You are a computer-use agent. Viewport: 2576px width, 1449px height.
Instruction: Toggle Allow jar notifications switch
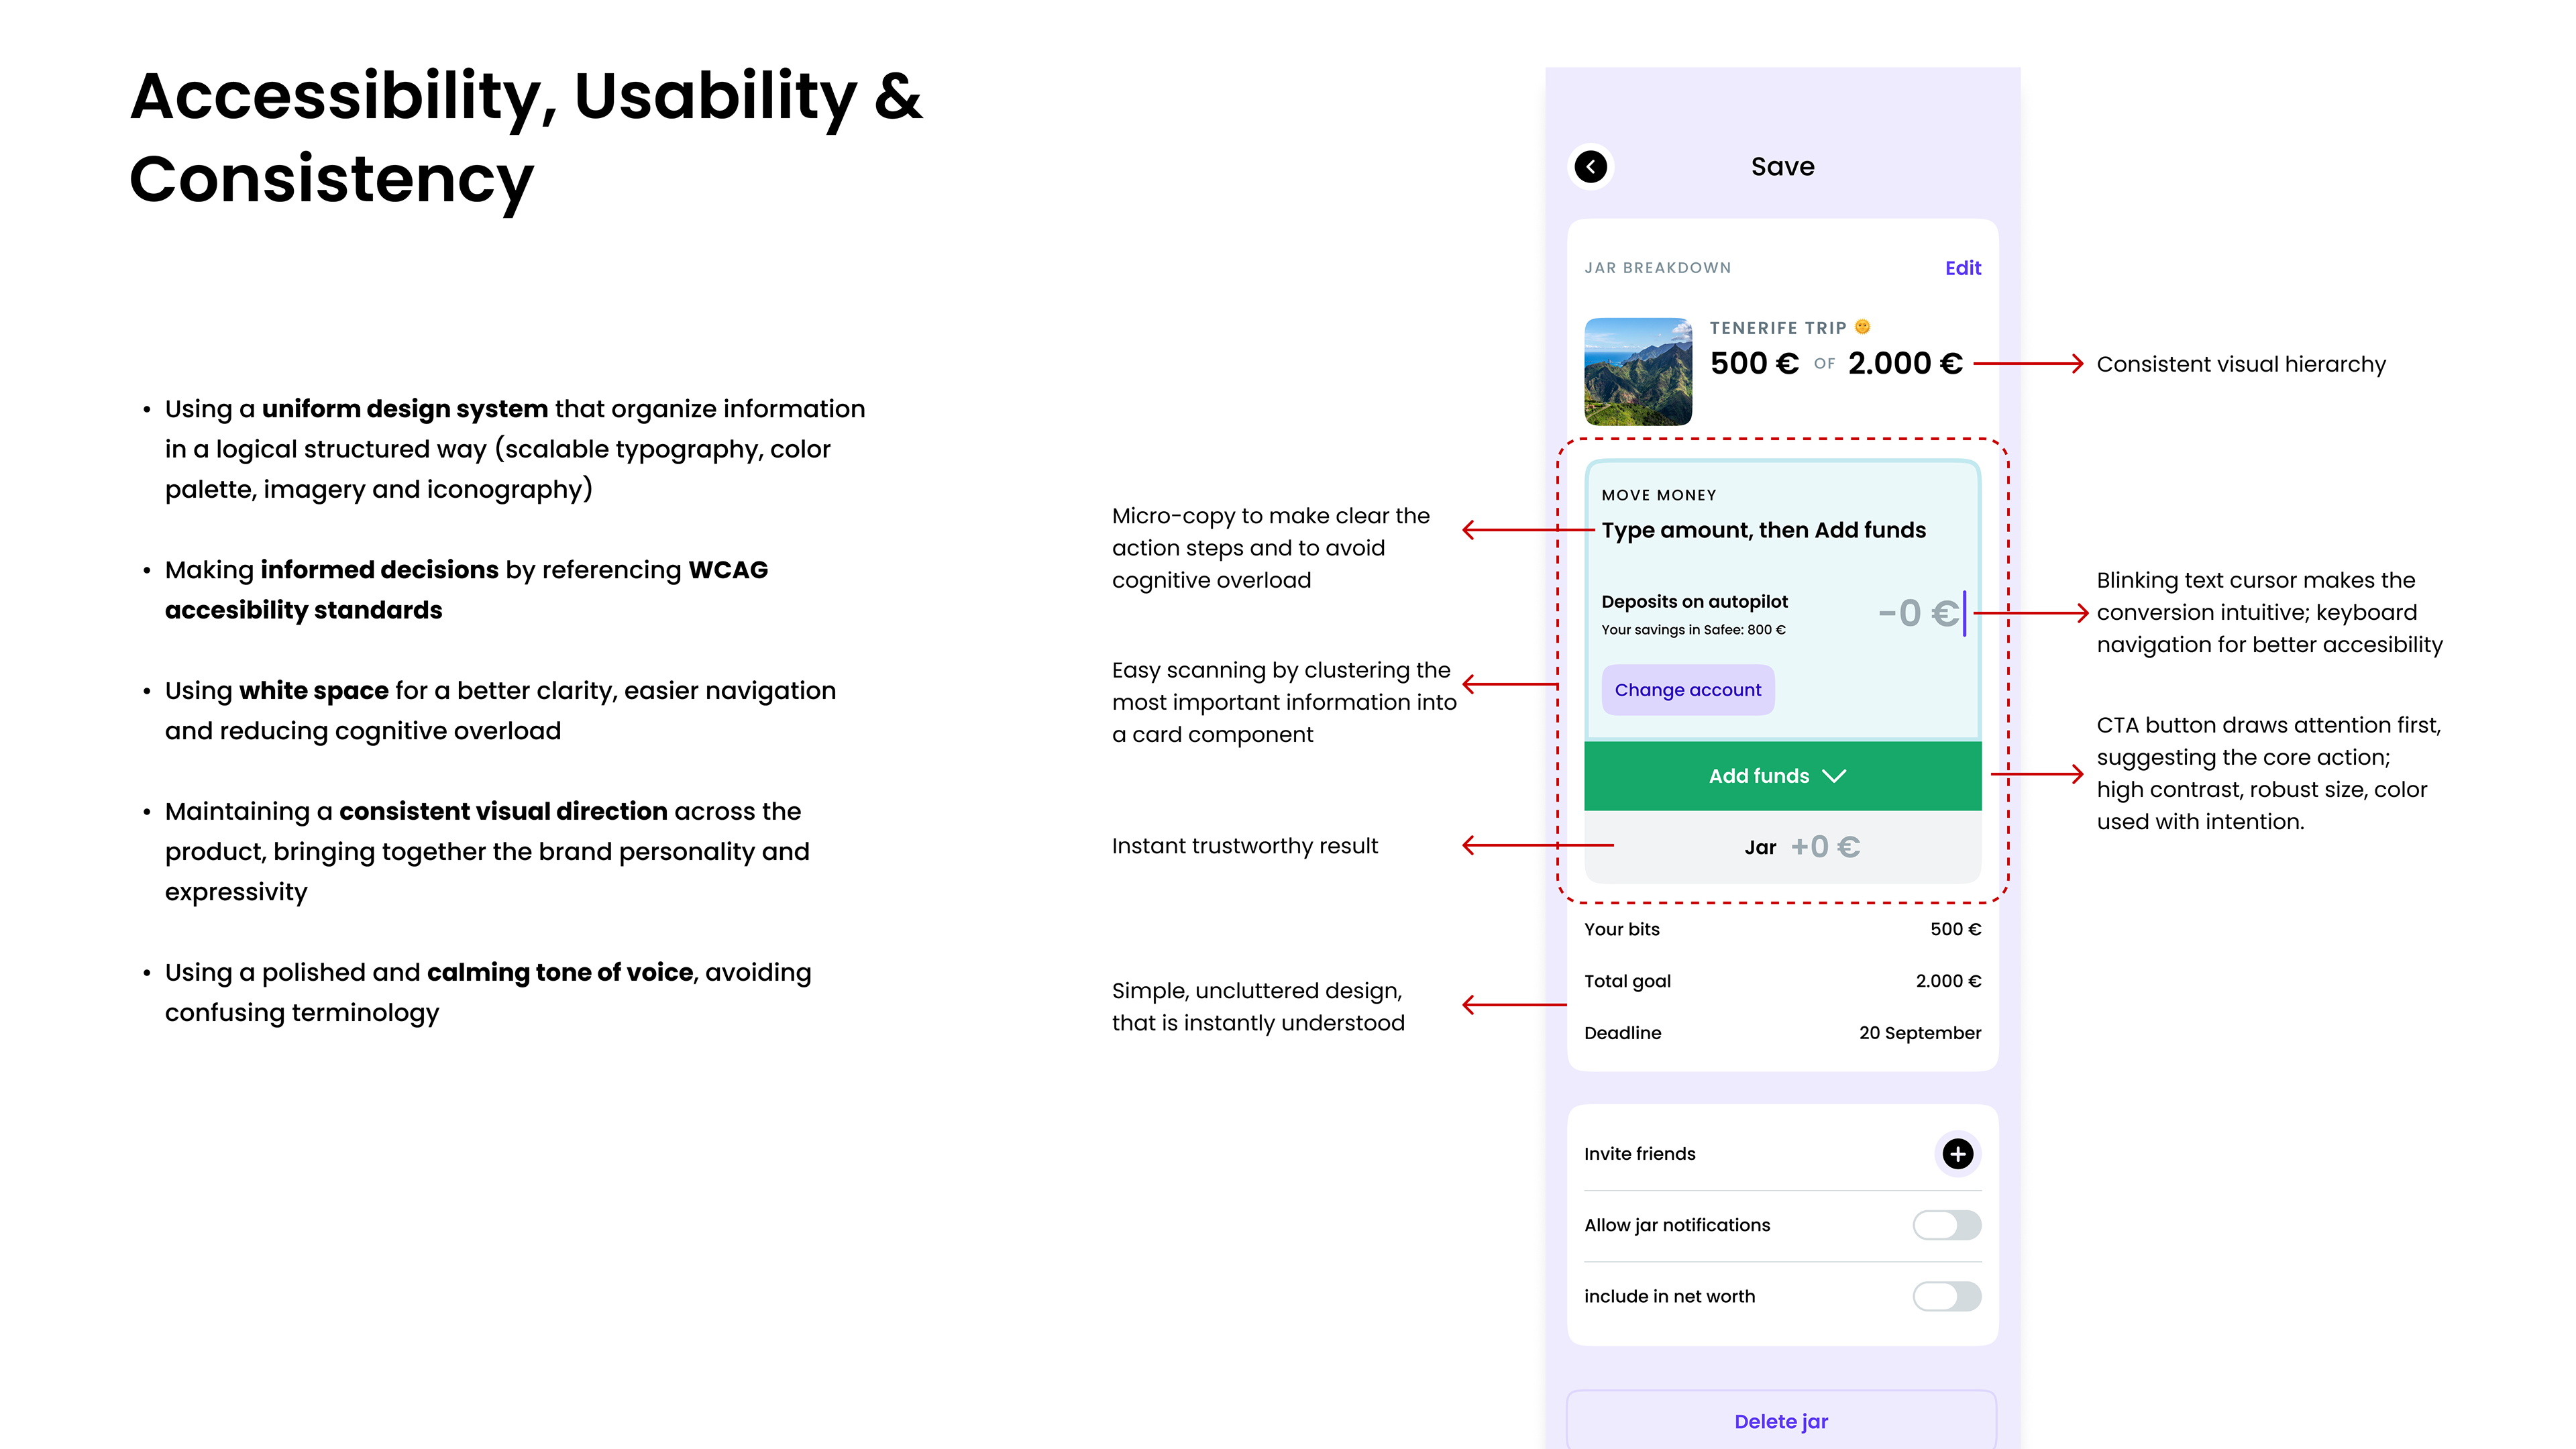point(1946,1225)
